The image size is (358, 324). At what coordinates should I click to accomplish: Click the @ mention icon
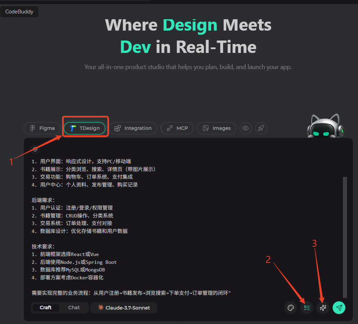click(x=35, y=149)
